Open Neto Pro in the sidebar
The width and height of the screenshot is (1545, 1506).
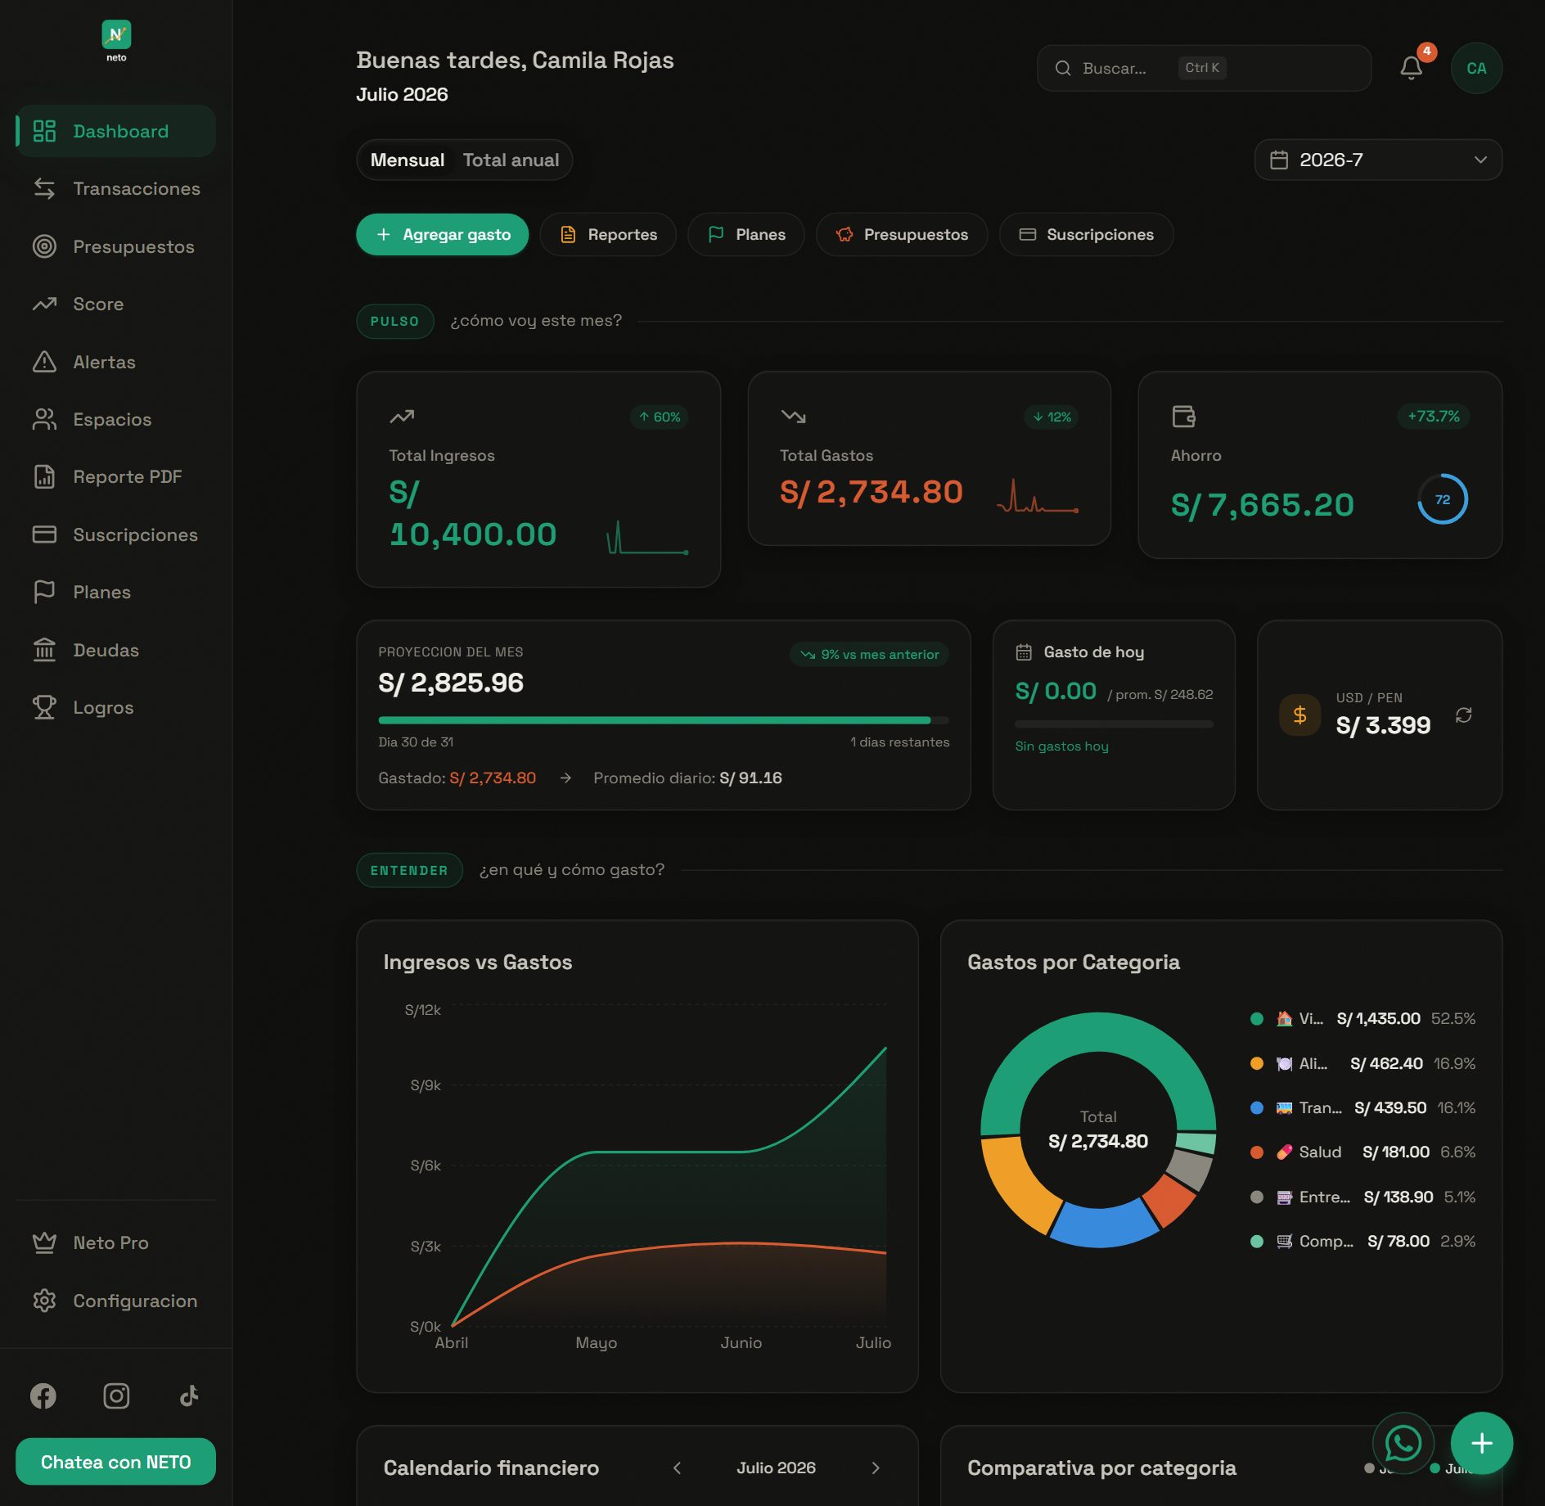coord(116,1242)
